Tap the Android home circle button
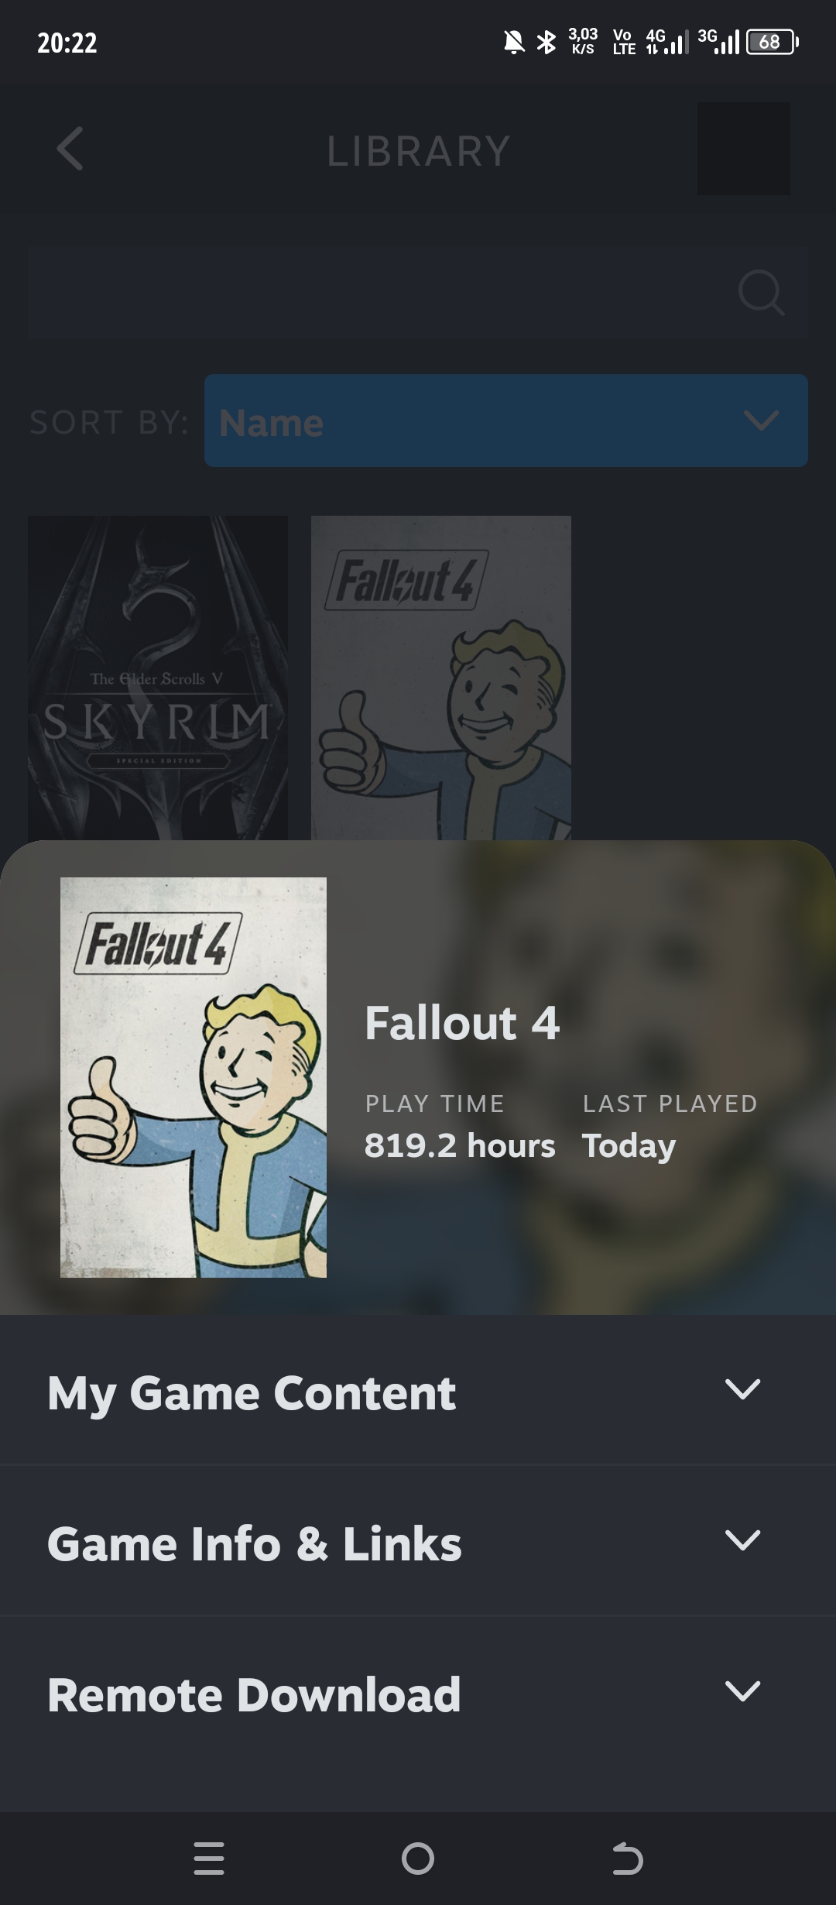The width and height of the screenshot is (836, 1905). [418, 1859]
